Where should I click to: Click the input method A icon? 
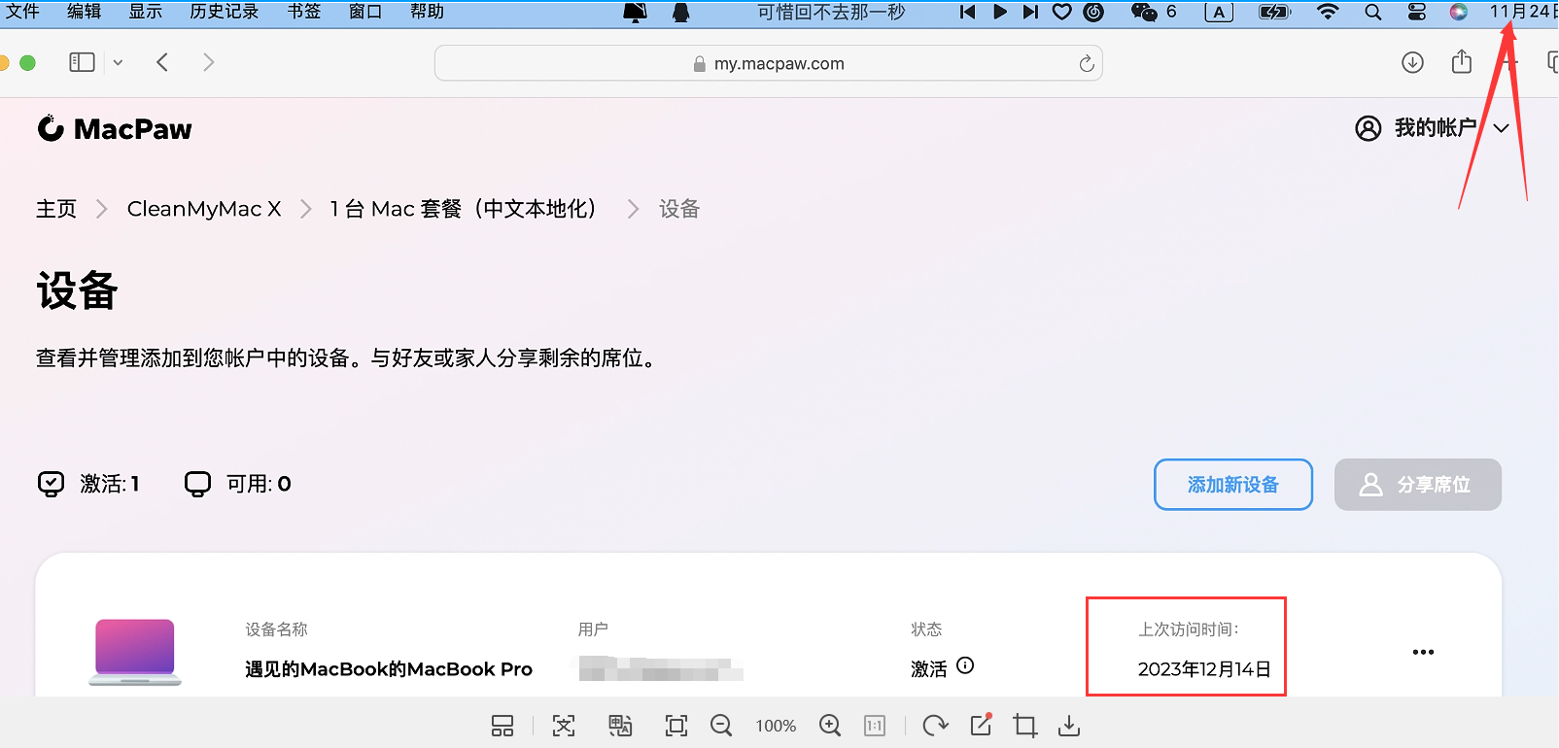(x=1219, y=12)
